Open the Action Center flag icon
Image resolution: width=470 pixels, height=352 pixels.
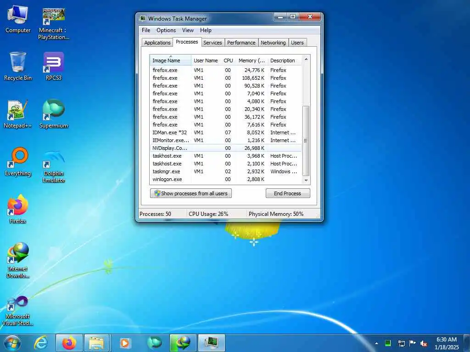(413, 343)
